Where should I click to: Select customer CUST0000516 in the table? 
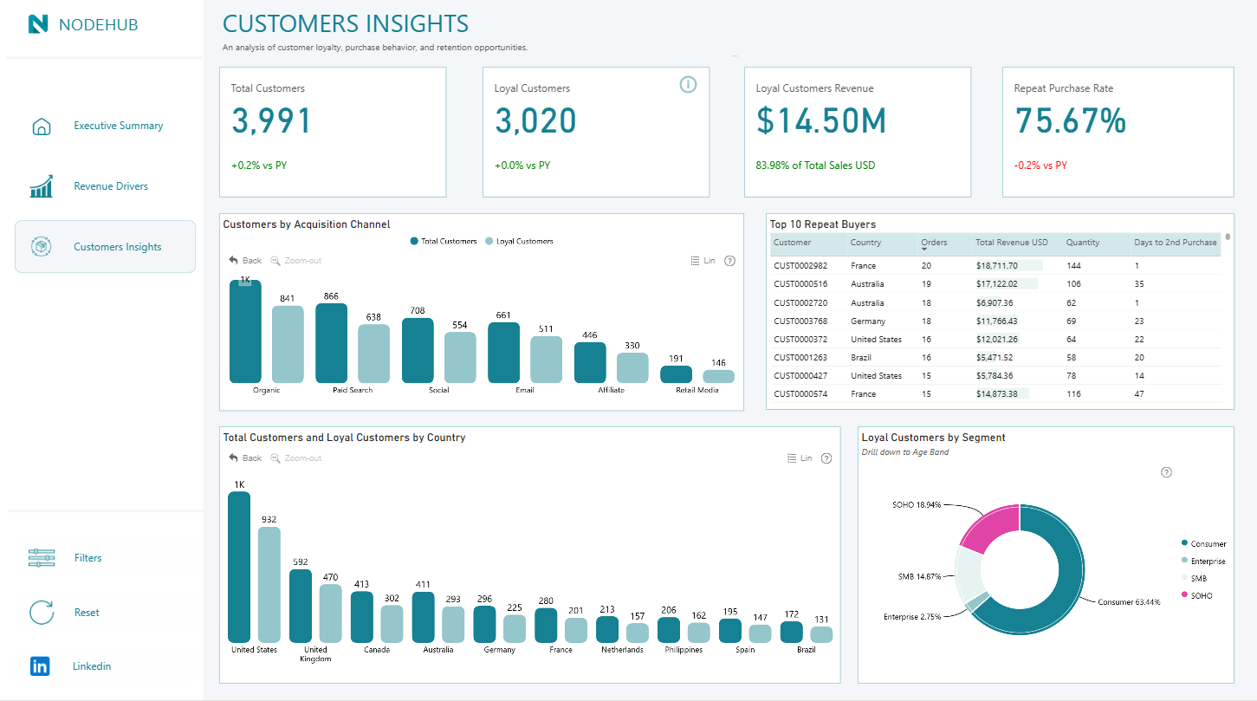pos(800,284)
